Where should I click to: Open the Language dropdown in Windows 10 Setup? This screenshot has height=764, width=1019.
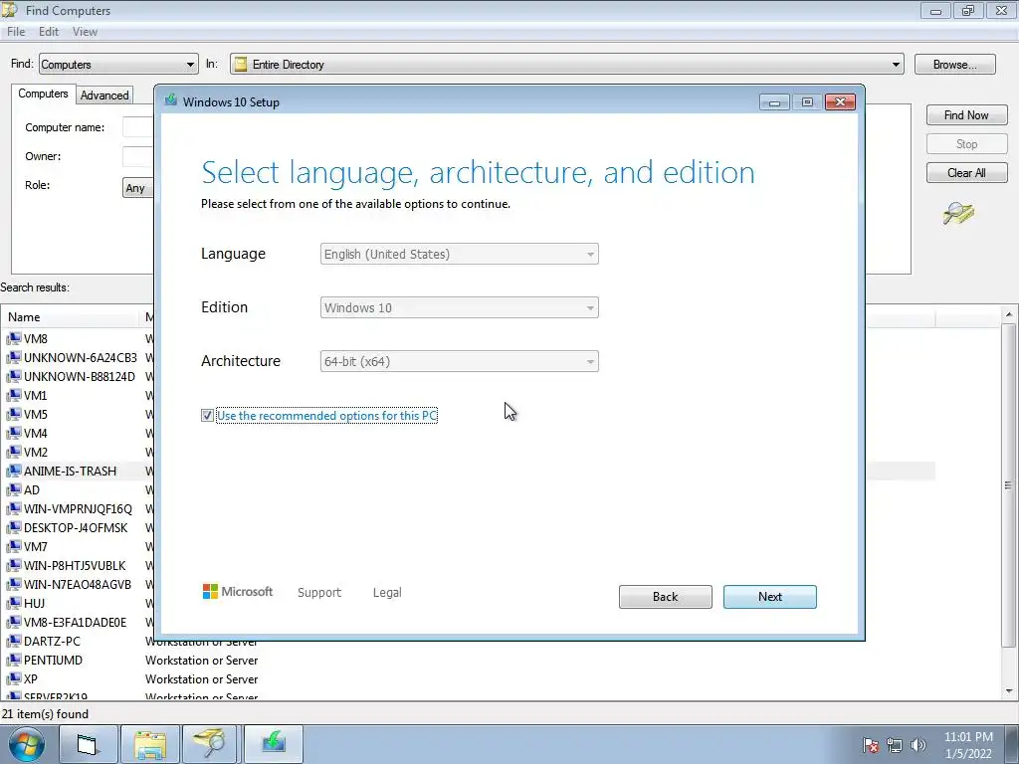459,254
